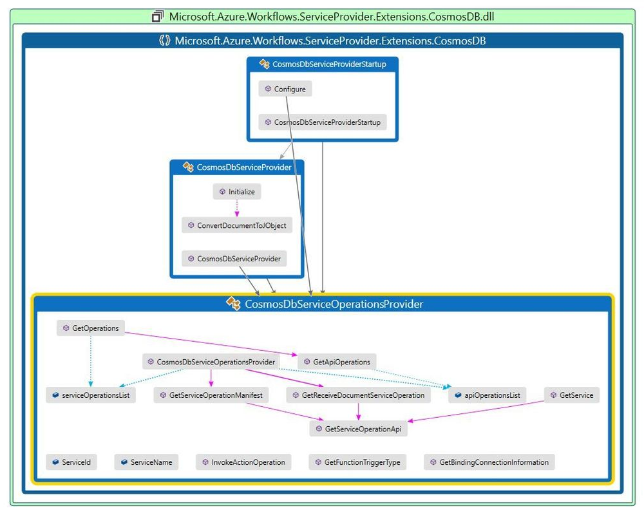Select the InvokeActionOperation node
This screenshot has width=644, height=515.
click(x=243, y=462)
